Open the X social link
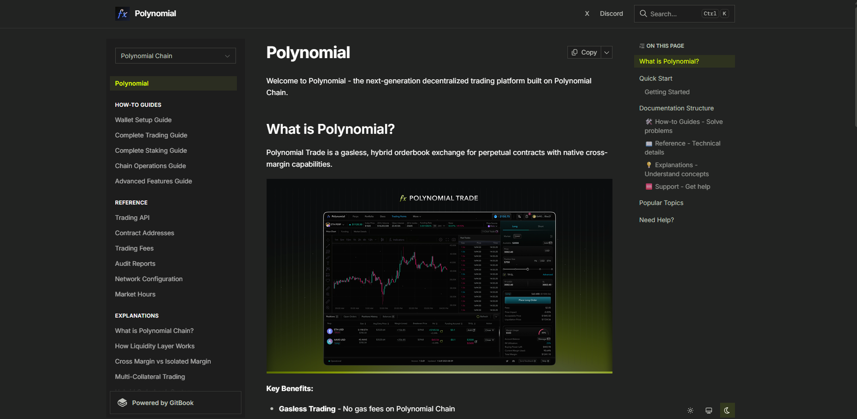 (587, 14)
